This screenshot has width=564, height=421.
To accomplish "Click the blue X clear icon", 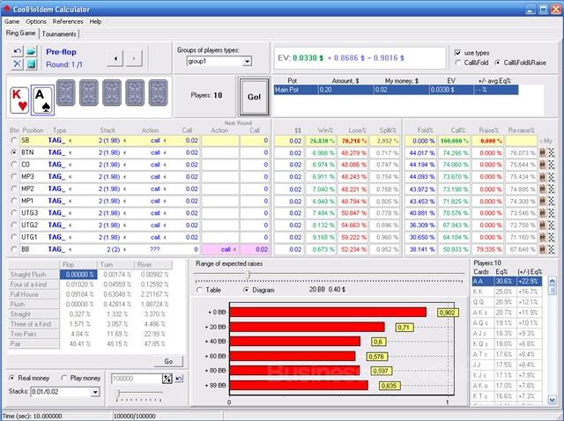I will (x=18, y=64).
